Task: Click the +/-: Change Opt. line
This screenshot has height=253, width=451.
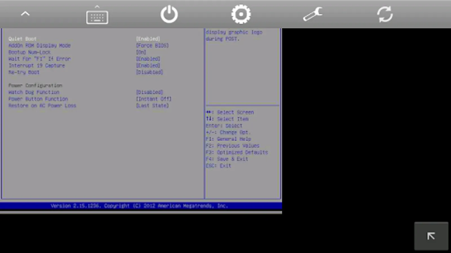Action: tap(228, 132)
